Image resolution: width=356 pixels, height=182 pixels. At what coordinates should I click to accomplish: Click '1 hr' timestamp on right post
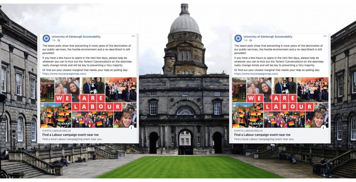(x=245, y=40)
